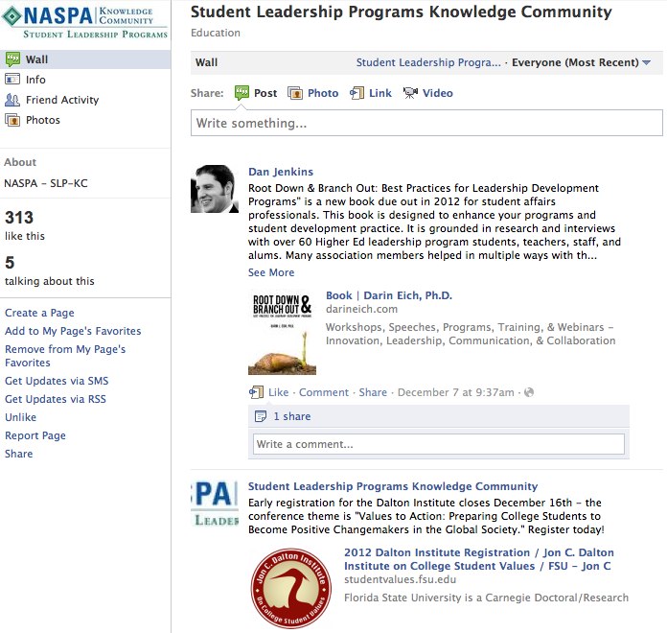Click Get Updates via SMS
The height and width of the screenshot is (633, 667).
coord(57,381)
